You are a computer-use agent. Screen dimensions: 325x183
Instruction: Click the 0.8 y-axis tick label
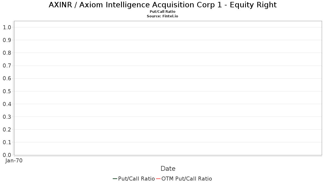7,53
